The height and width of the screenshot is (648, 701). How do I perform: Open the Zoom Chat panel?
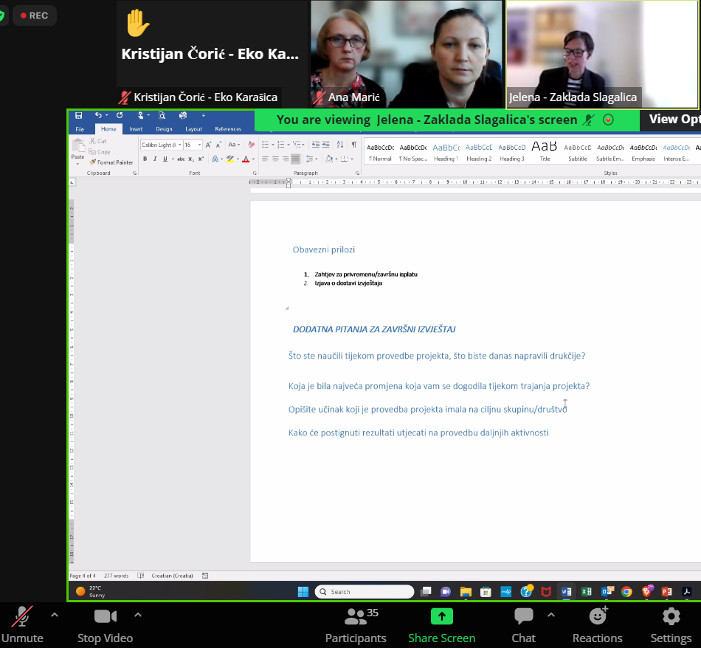point(523,624)
